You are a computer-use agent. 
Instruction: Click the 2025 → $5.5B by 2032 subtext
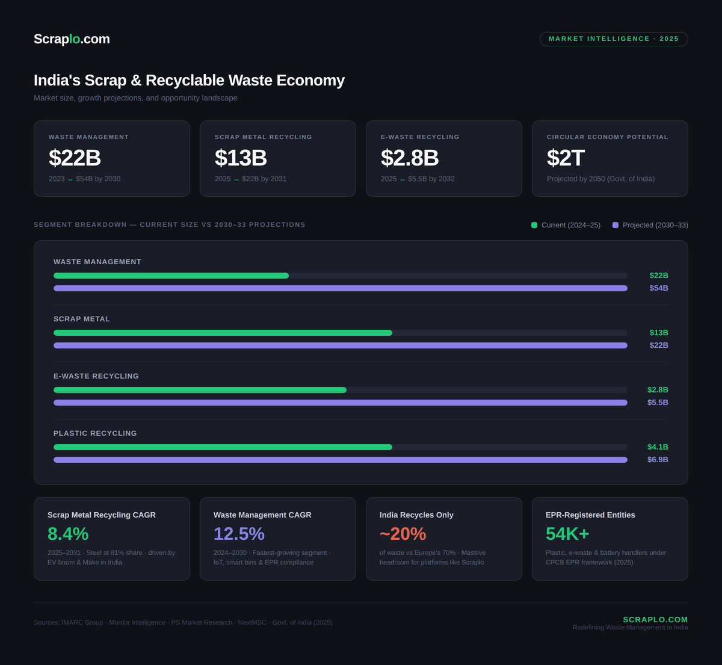[418, 179]
